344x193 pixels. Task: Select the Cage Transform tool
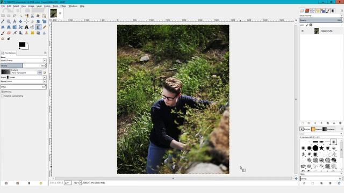point(20,27)
